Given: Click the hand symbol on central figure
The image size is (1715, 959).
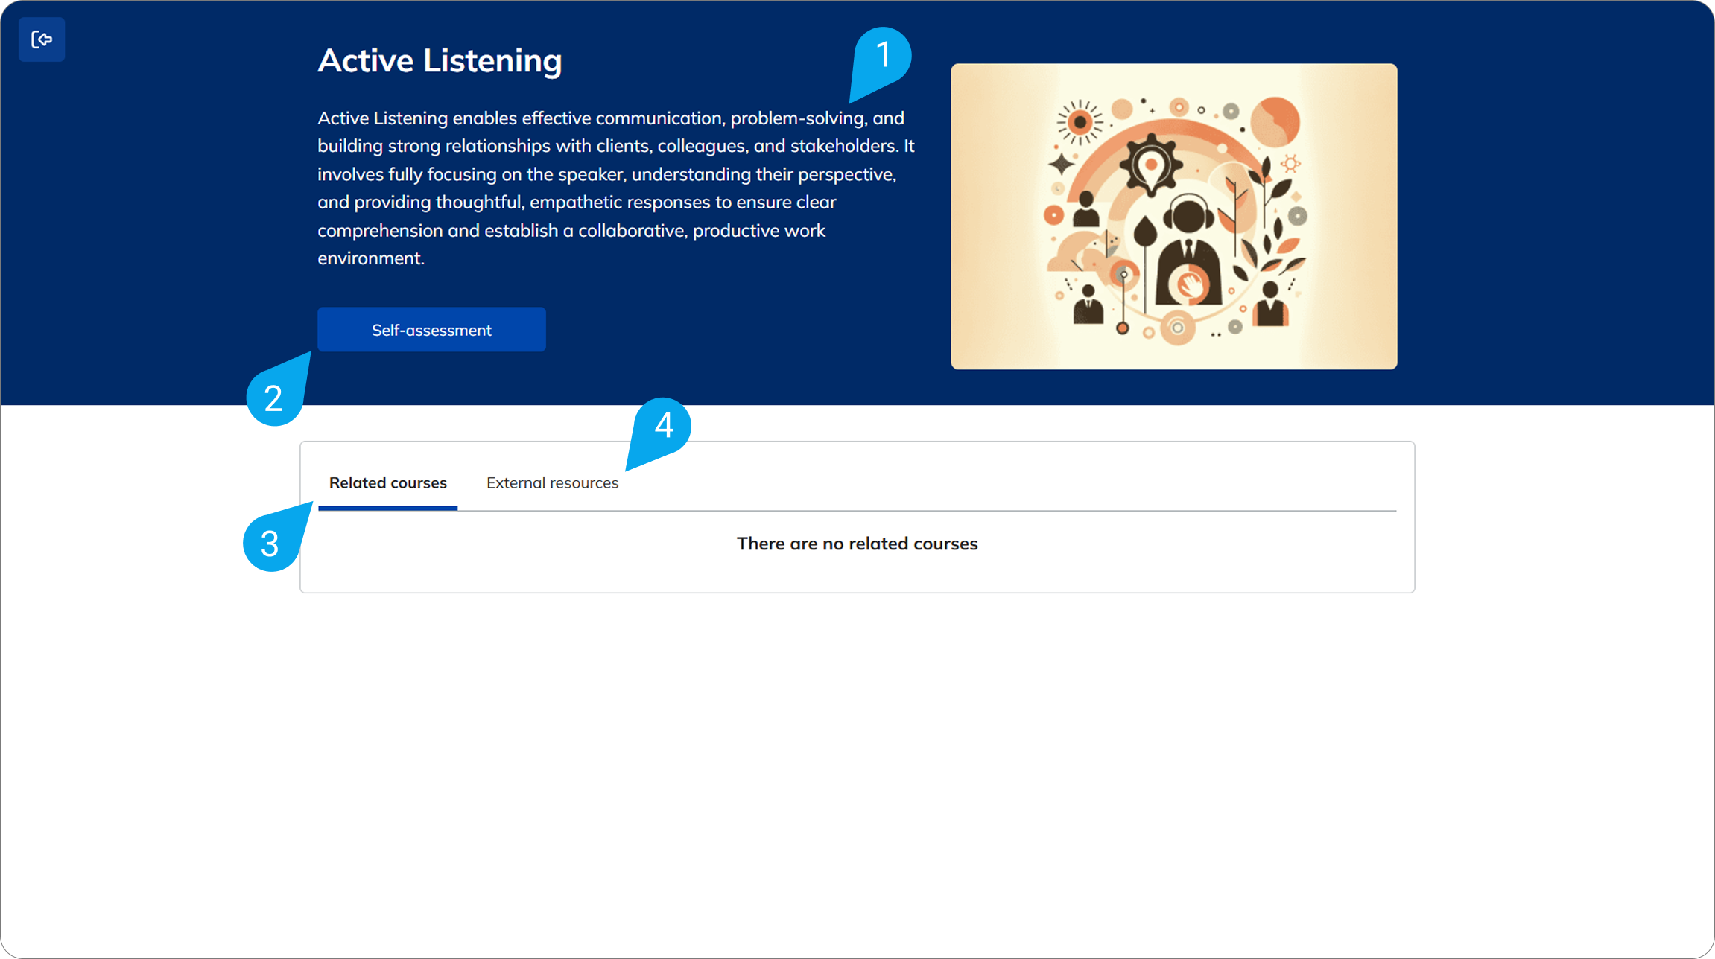Looking at the screenshot, I should (1189, 284).
